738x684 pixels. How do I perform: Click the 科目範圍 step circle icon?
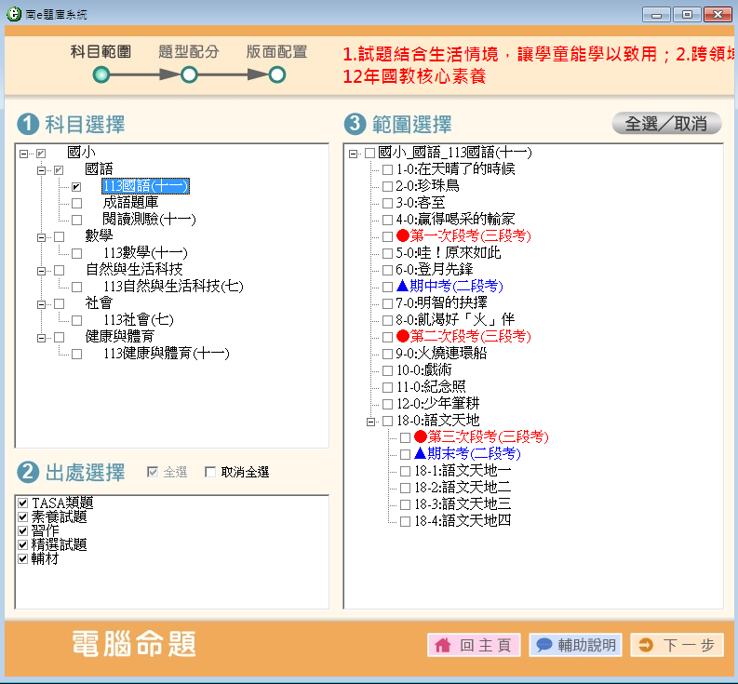101,74
